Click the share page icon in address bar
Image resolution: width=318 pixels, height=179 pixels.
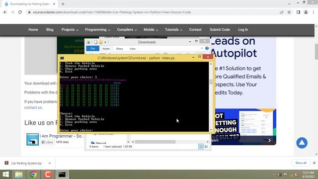pyautogui.click(x=282, y=12)
